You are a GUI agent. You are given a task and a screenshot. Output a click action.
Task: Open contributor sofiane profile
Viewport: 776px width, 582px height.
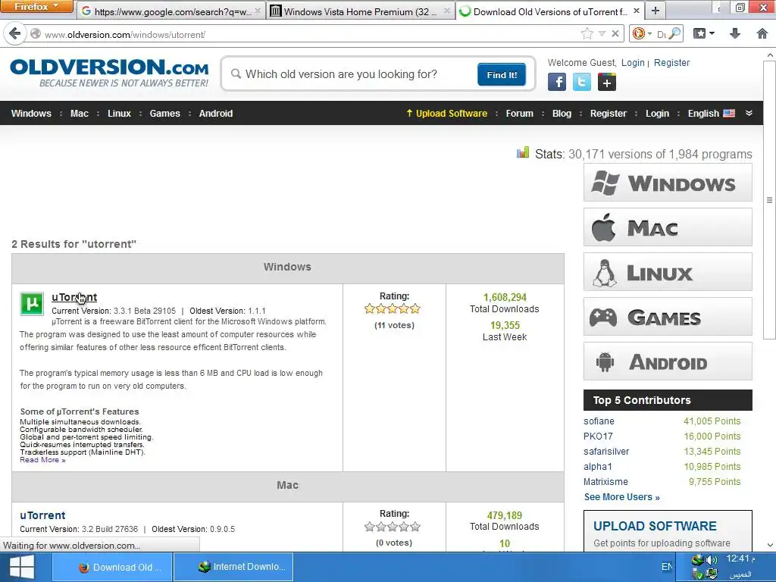[599, 421]
